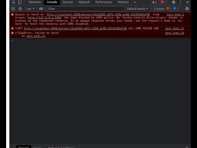Expand the TypeError Failed to fetch entry

pos(16,33)
